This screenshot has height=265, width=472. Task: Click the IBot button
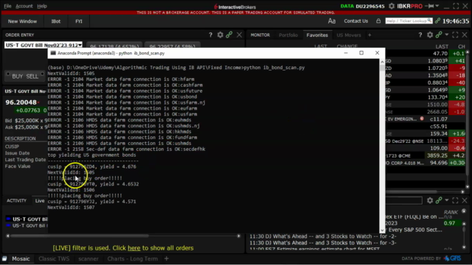tap(56, 21)
